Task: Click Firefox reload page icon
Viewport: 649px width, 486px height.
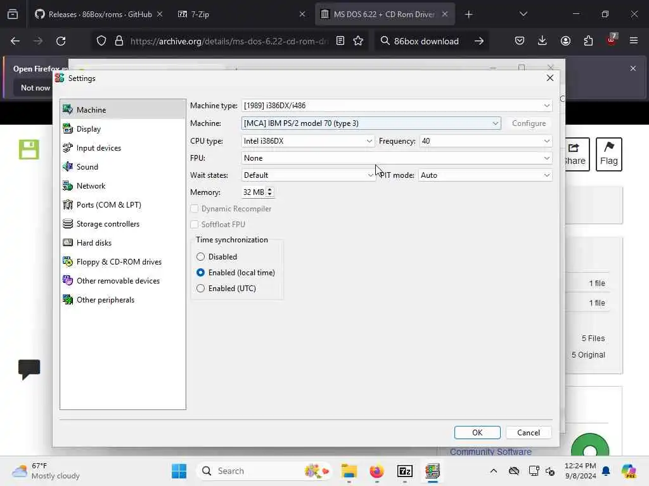Action: coord(61,41)
